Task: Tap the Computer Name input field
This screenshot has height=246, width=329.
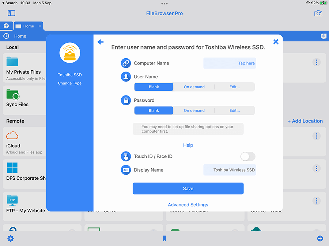Action: 230,63
